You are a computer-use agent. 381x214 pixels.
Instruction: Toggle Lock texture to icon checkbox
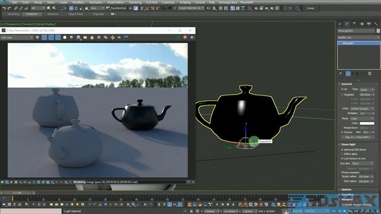coord(342,159)
